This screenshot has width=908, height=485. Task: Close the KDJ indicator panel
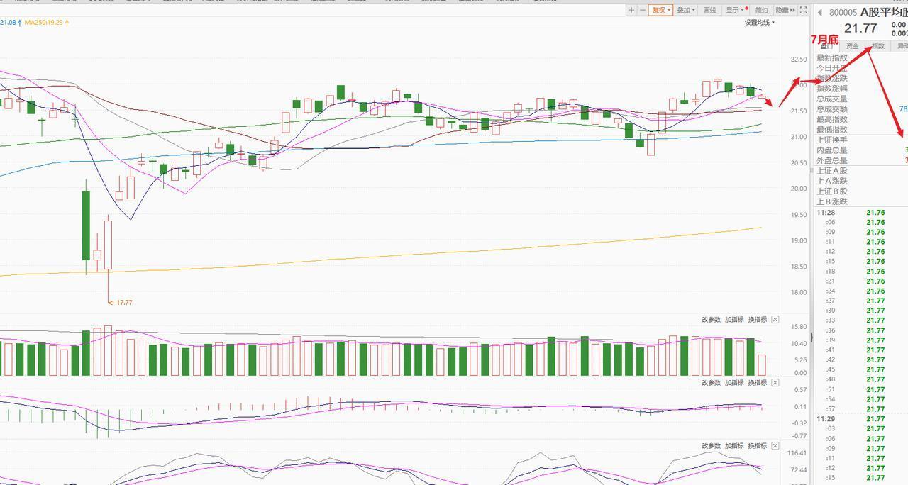click(775, 446)
